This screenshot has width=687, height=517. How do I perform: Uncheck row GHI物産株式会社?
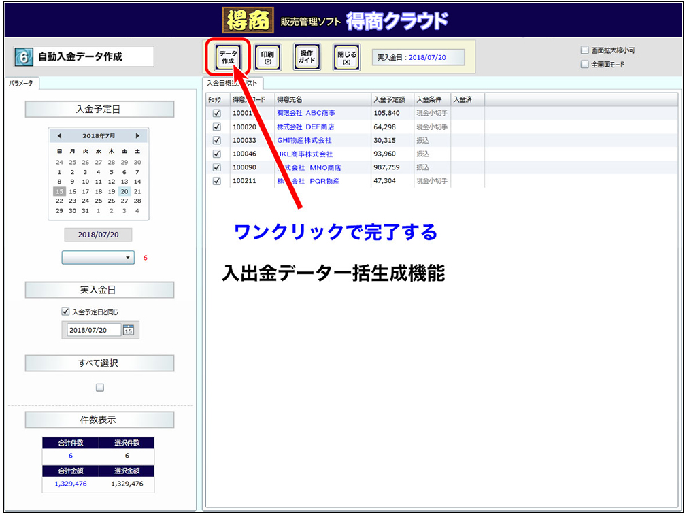216,140
